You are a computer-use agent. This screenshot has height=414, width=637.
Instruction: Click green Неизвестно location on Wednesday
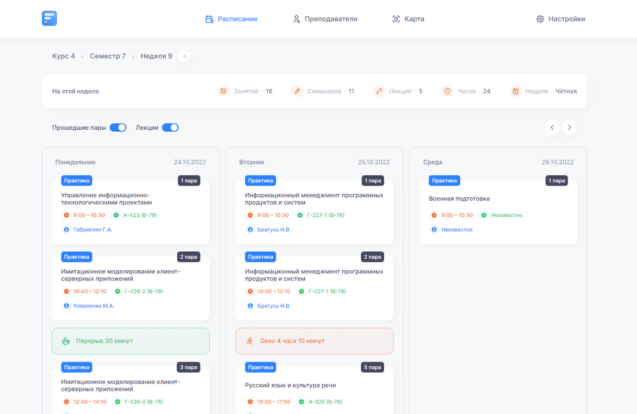tap(506, 215)
